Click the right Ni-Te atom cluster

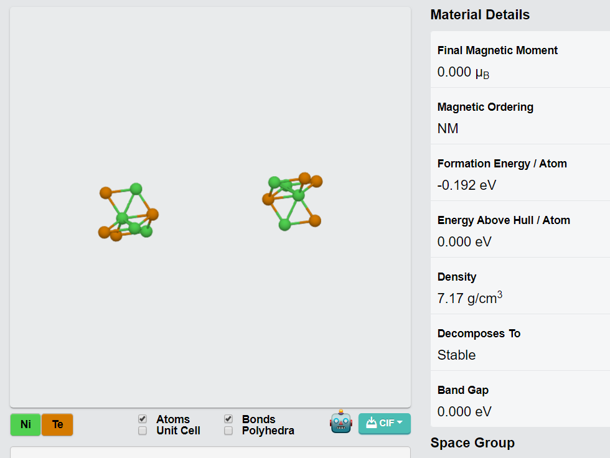(x=292, y=202)
